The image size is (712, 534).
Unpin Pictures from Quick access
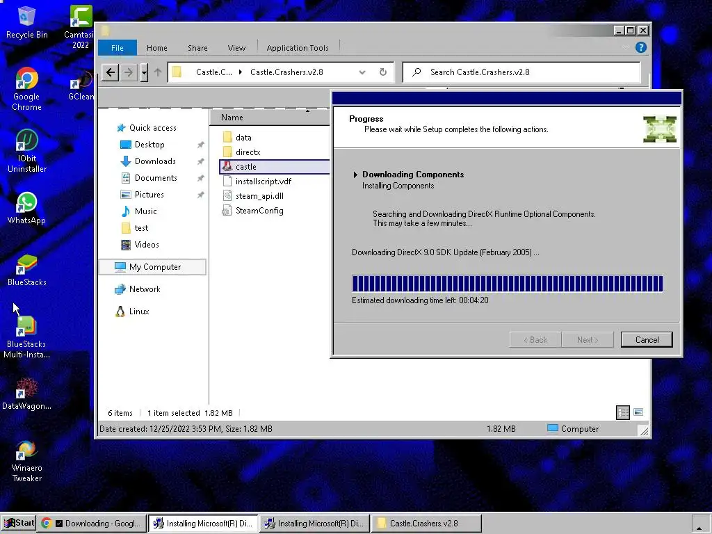tap(200, 195)
